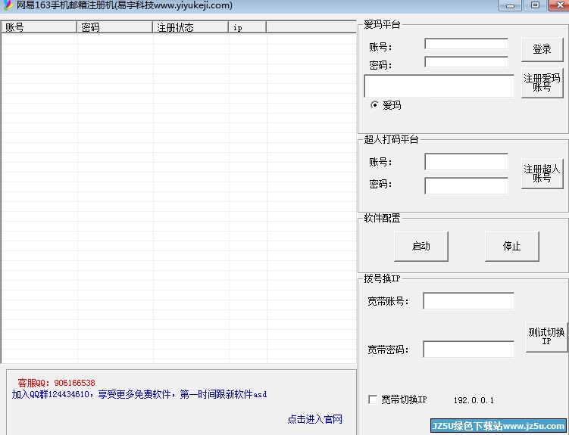Click the large text box above 爱玛 radio
This screenshot has width=569, height=435.
pyautogui.click(x=439, y=86)
